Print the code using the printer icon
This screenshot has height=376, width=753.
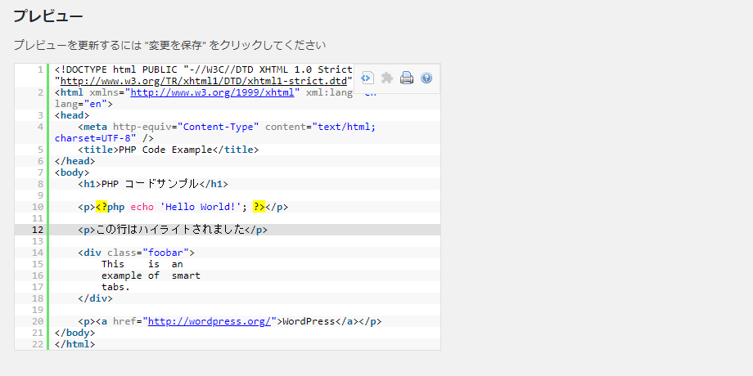[x=407, y=78]
